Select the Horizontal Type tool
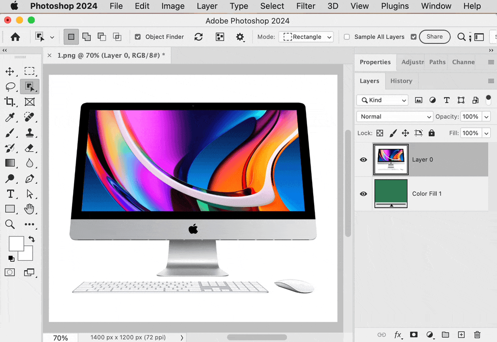Image resolution: width=497 pixels, height=342 pixels. click(10, 194)
